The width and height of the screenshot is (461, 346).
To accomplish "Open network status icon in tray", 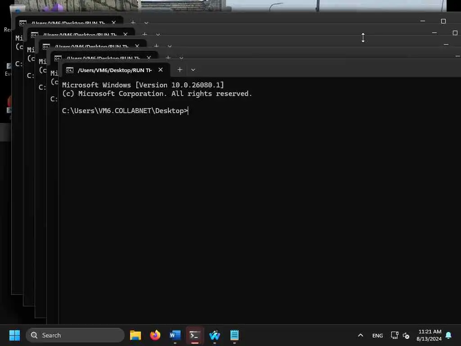I will (394, 335).
